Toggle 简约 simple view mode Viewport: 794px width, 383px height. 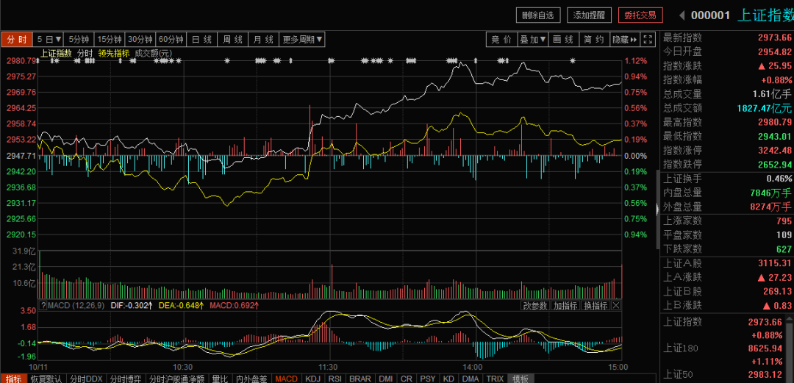pyautogui.click(x=594, y=40)
